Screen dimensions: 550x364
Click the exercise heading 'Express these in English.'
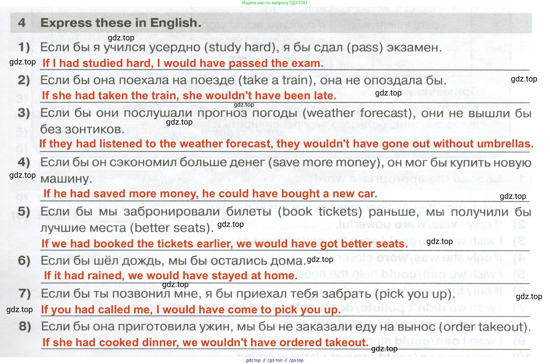pos(121,23)
